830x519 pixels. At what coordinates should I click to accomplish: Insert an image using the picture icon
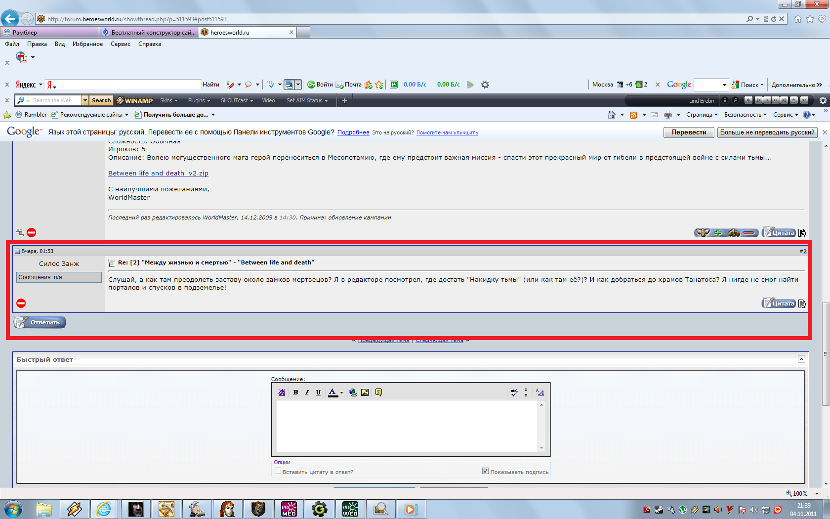tap(365, 392)
